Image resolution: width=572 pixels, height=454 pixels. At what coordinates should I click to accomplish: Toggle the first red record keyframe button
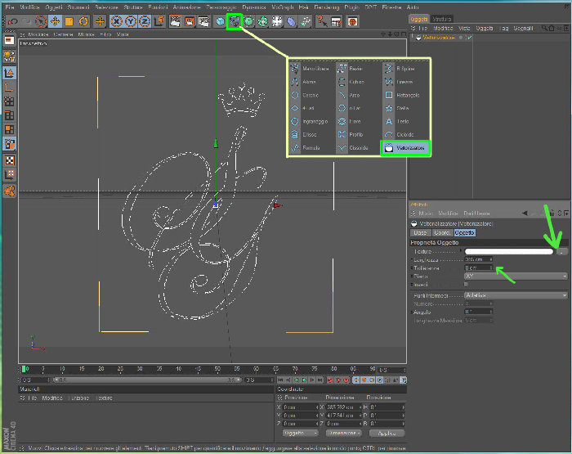point(330,380)
